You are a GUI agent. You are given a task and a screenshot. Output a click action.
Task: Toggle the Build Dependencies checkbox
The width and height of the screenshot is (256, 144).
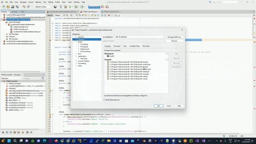pyautogui.click(x=104, y=100)
